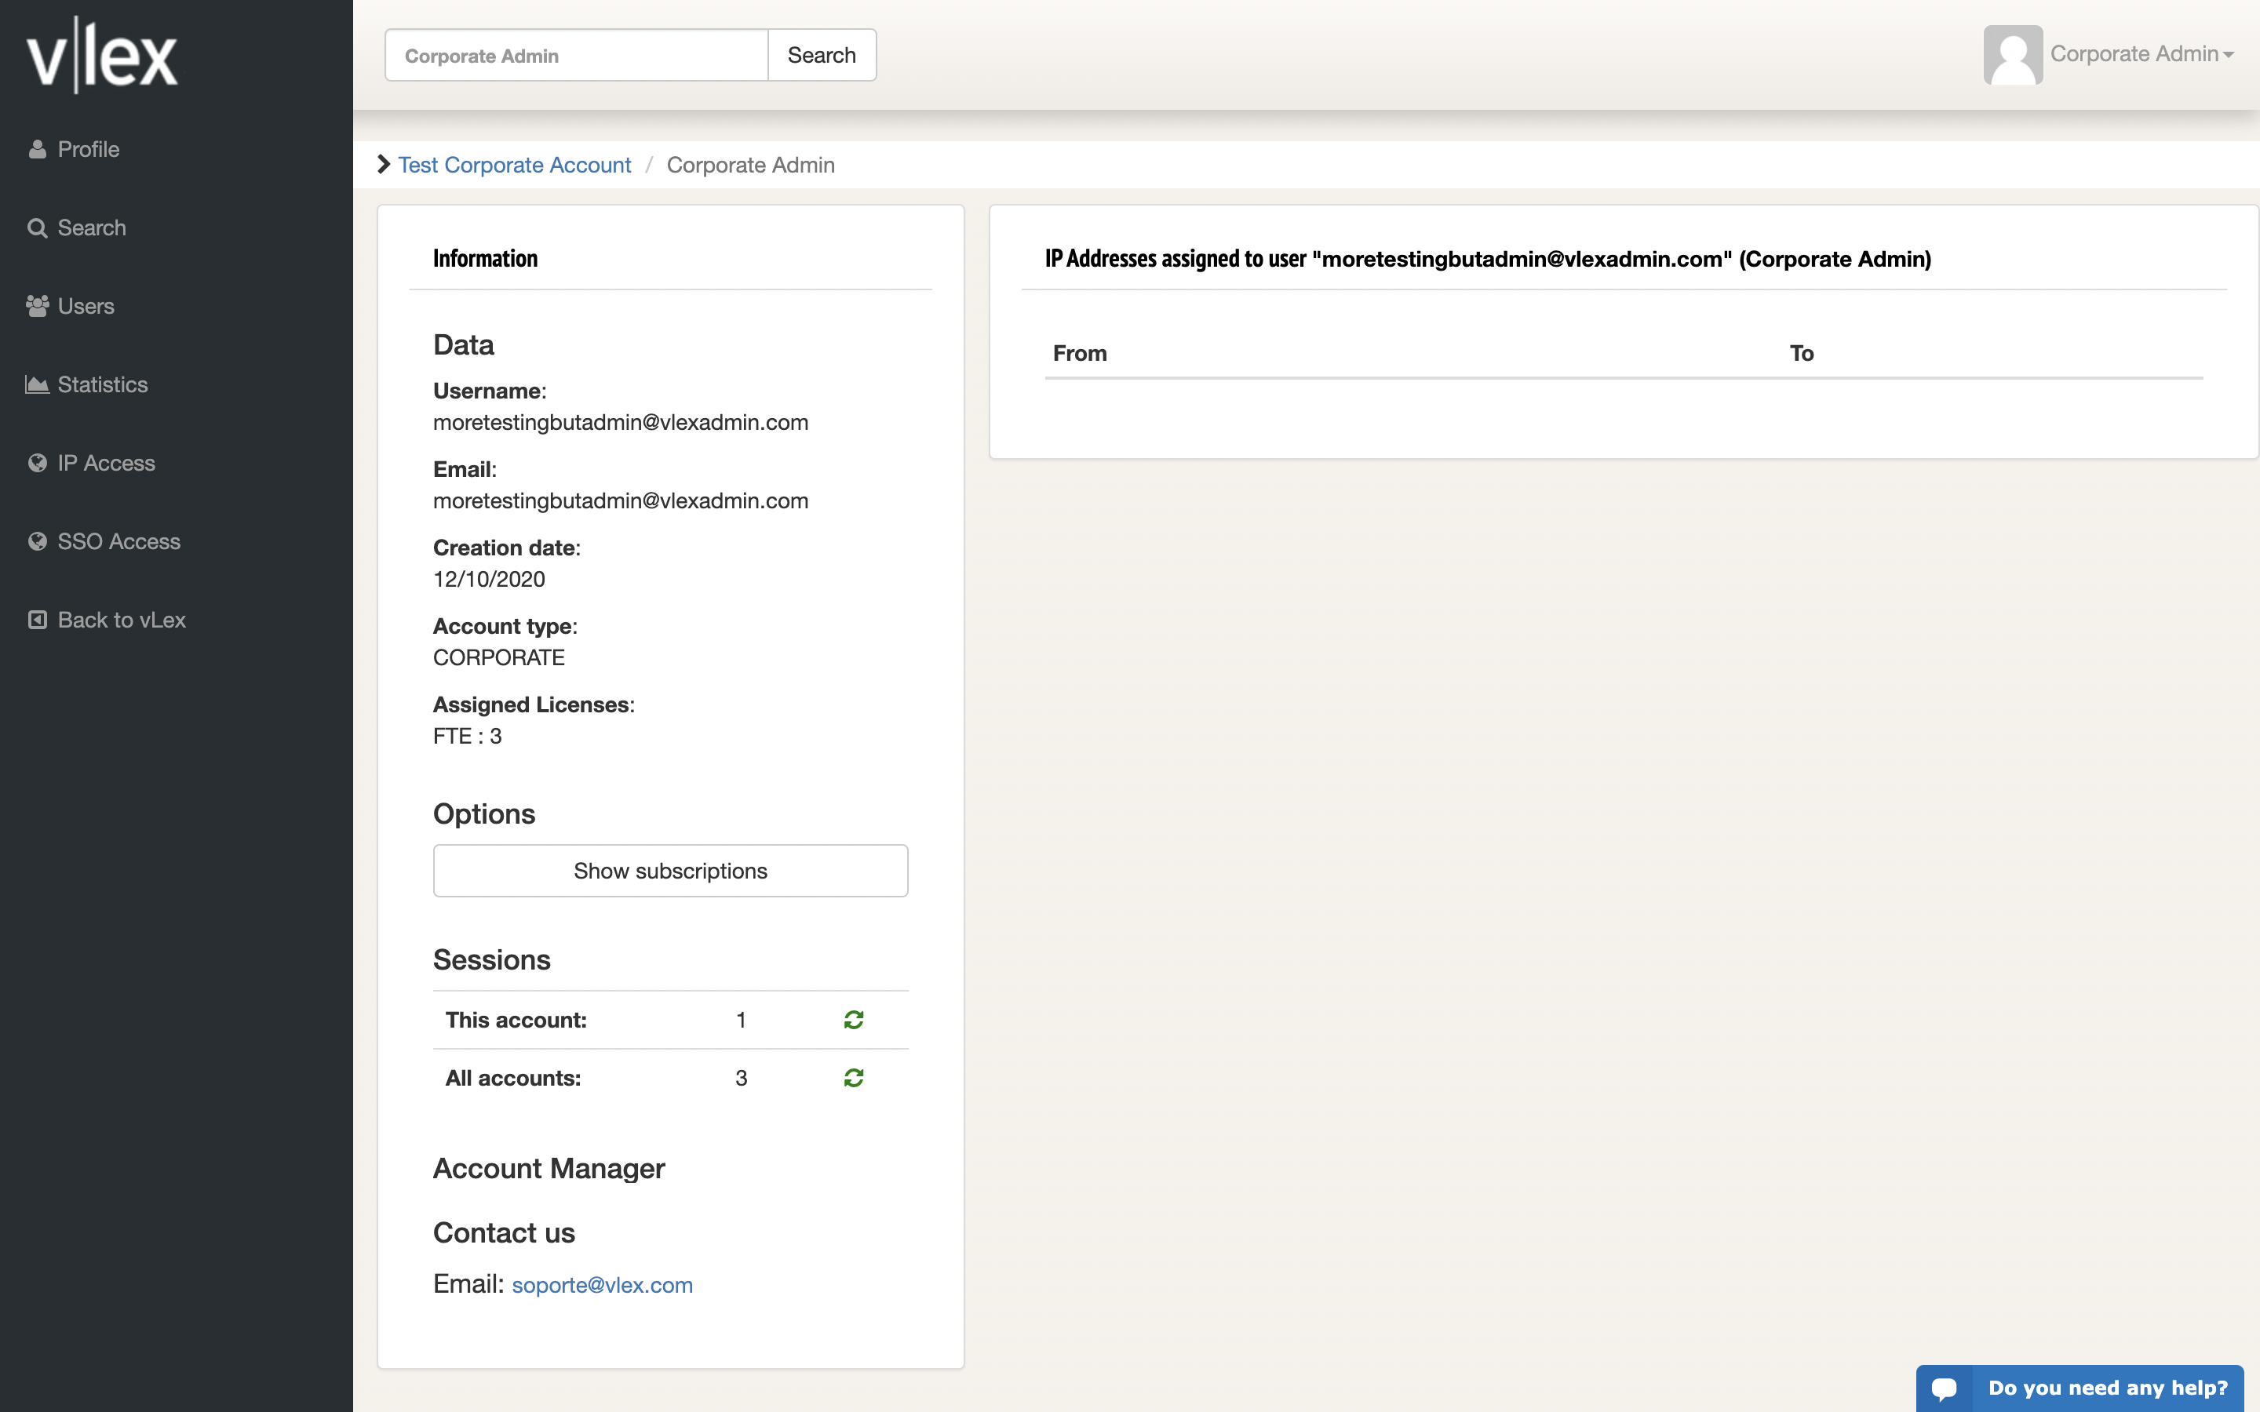Click the IP Addresses assigned to user heading

click(x=1488, y=259)
